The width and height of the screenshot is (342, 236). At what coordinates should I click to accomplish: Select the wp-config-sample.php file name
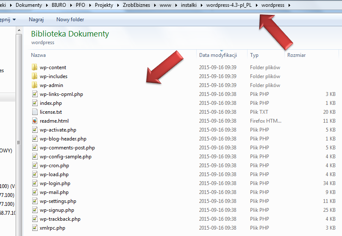point(65,157)
